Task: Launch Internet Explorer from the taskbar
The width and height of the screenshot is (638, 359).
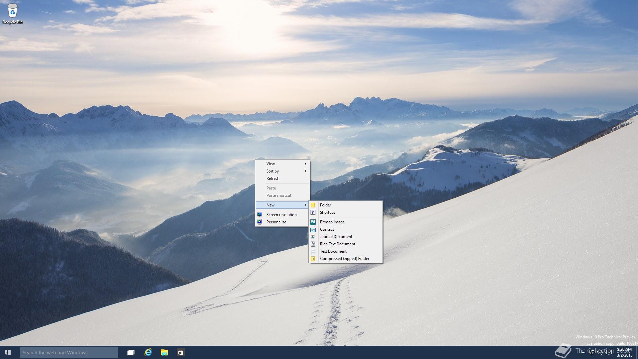Action: tap(148, 352)
